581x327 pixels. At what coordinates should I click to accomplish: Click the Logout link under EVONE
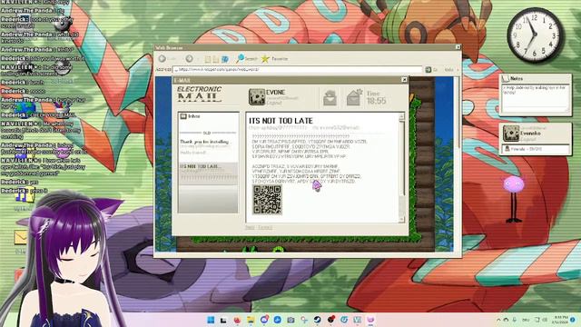pos(274,103)
